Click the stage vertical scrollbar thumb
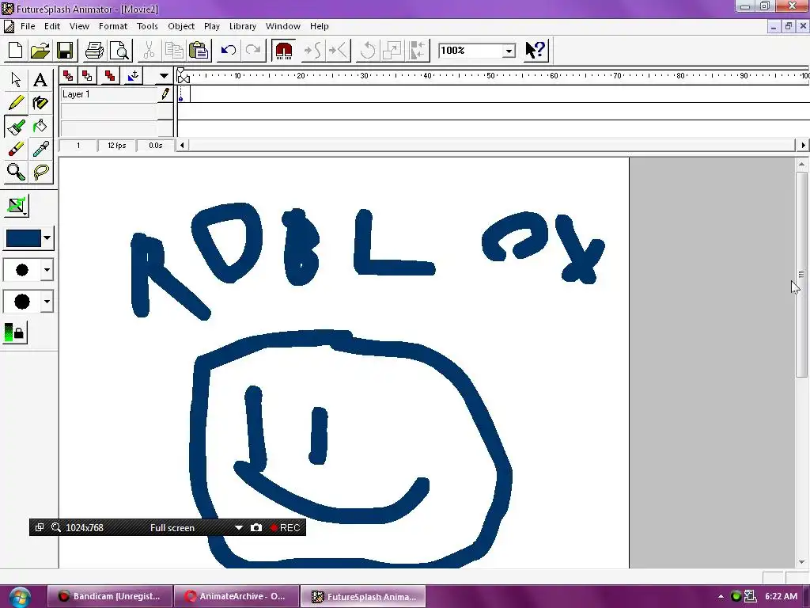Viewport: 810px width, 608px height. tap(801, 275)
